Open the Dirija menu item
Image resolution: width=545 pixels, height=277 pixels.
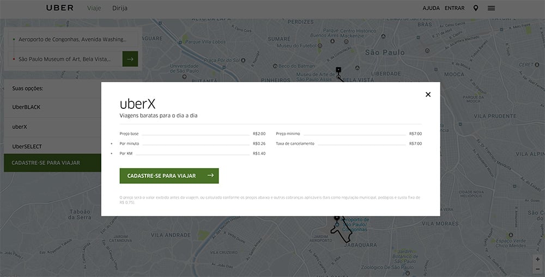point(119,8)
